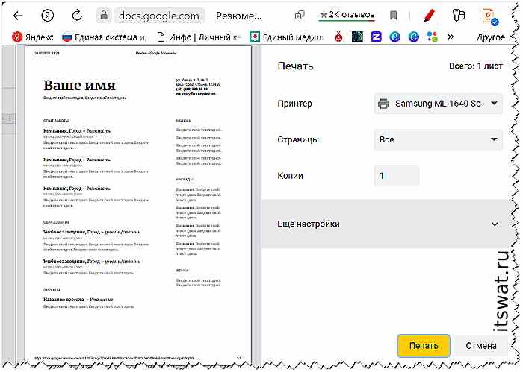Open Yandex home via the Я icon
Screen dimensions: 523x372
point(47,15)
